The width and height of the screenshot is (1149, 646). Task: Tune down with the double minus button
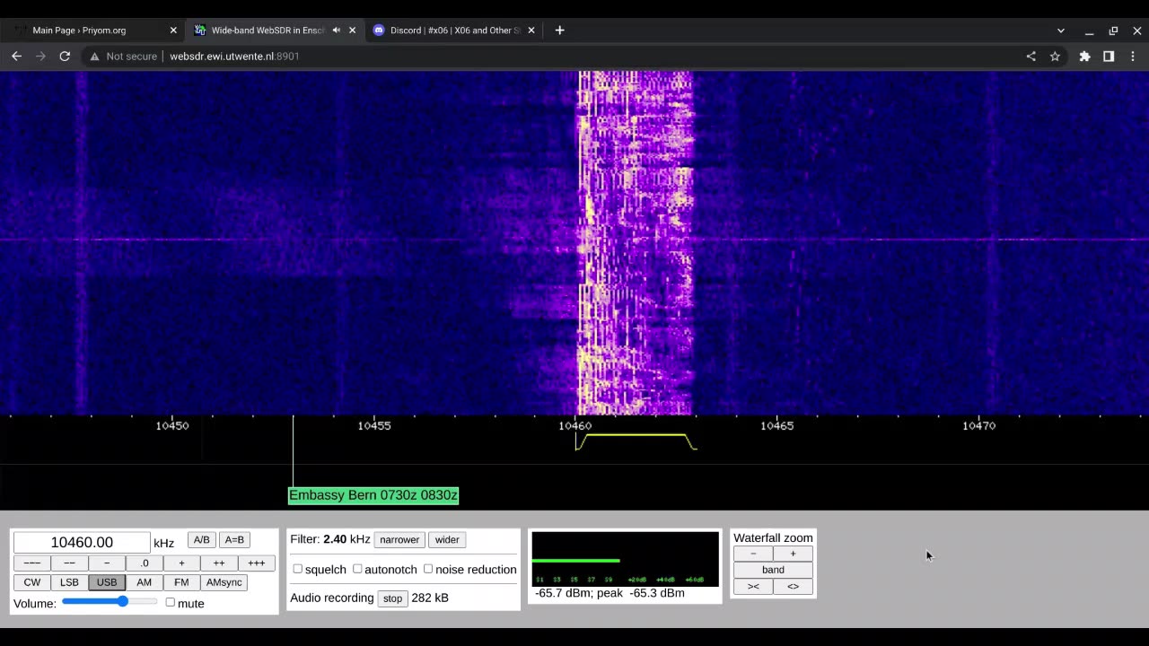tap(69, 563)
